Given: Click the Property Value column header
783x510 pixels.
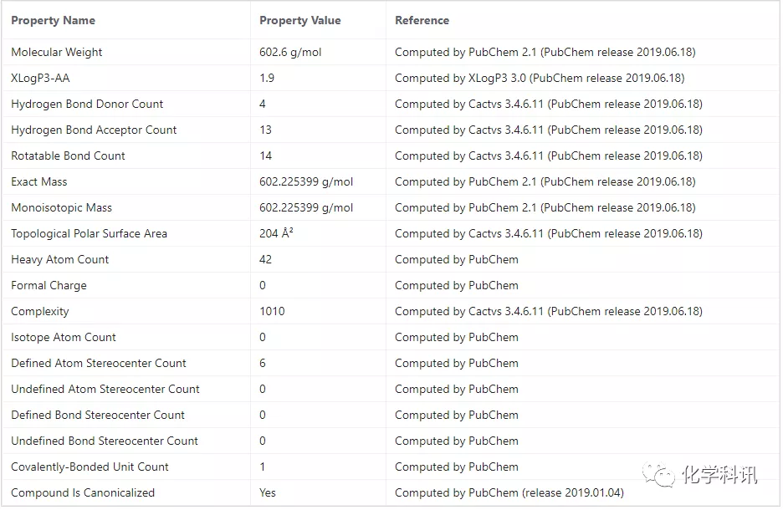Looking at the screenshot, I should pyautogui.click(x=299, y=20).
